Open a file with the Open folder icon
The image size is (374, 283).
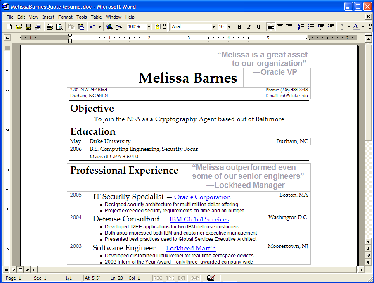coord(19,27)
